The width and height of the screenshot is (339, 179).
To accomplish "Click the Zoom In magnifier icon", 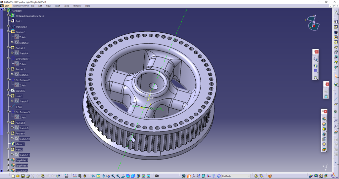I will 113,176.
